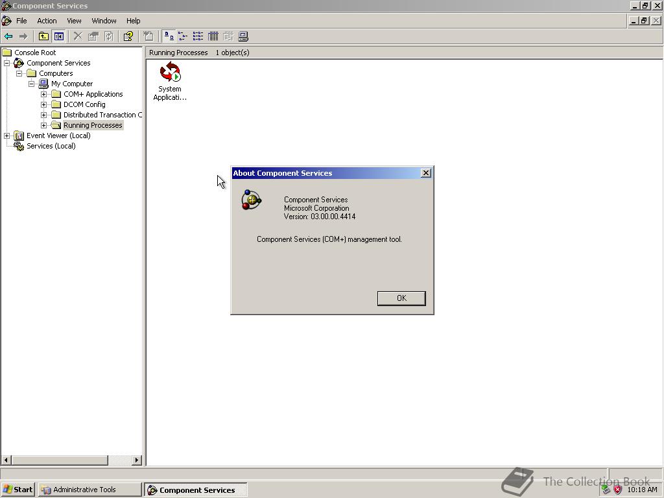Viewport: 664px width, 498px height.
Task: Click the Back arrow toolbar button
Action: (8, 37)
